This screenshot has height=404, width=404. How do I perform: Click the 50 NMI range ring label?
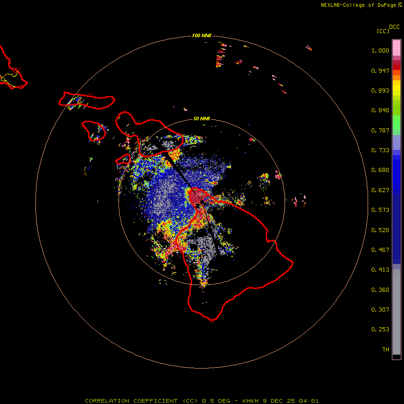[x=202, y=119]
